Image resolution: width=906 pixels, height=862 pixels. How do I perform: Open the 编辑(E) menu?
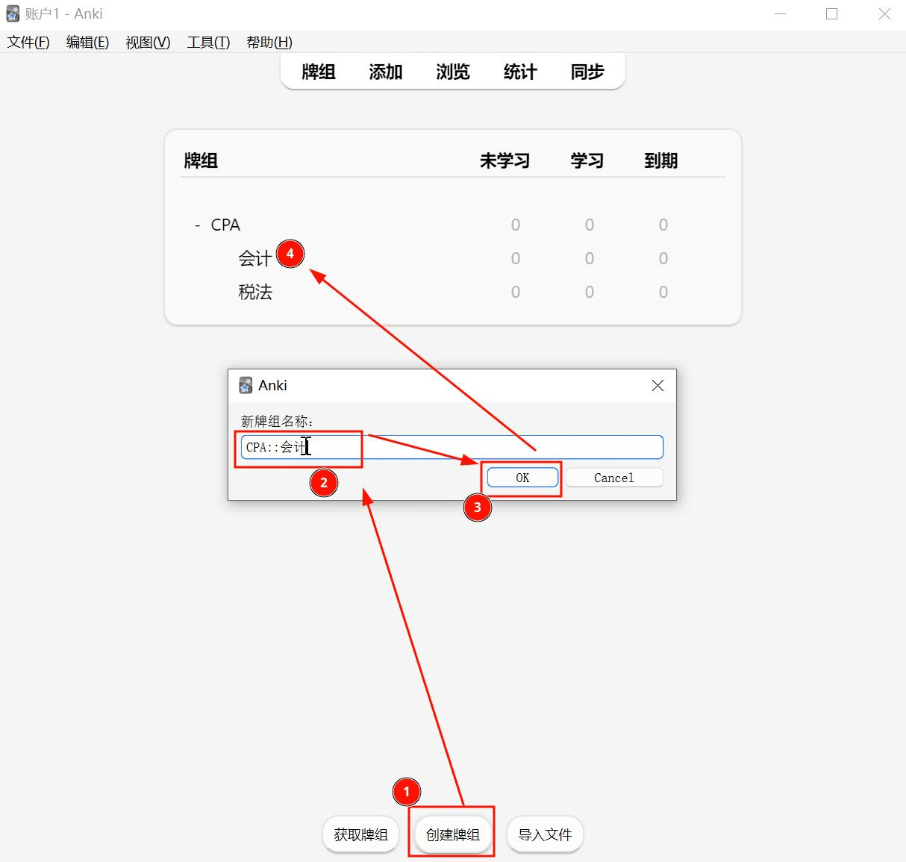click(x=87, y=43)
